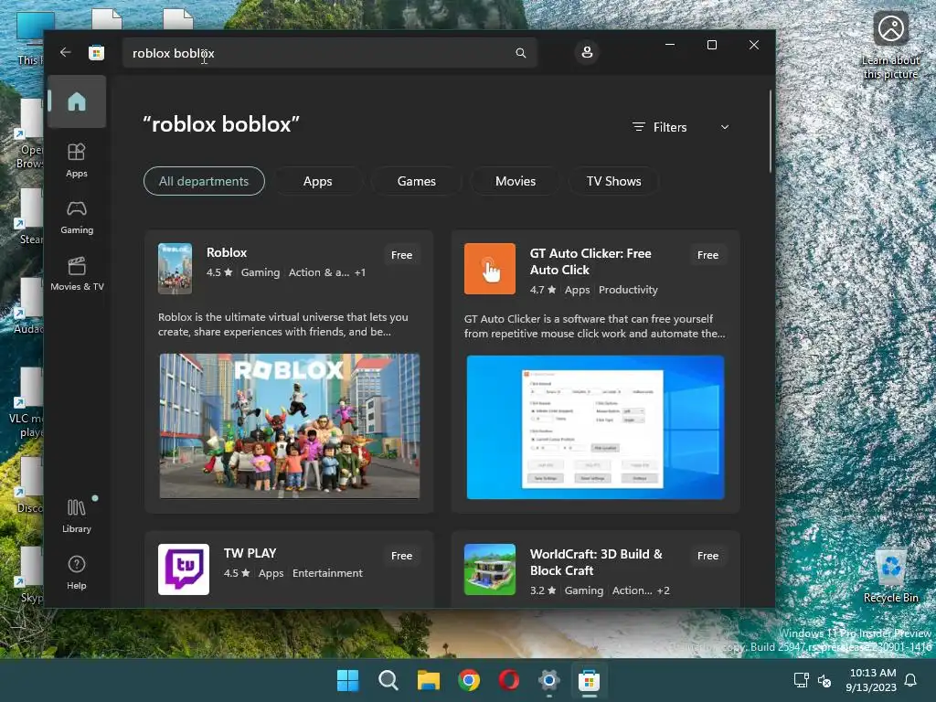Expand the Filters dropdown
The width and height of the screenshot is (936, 702).
(x=680, y=127)
